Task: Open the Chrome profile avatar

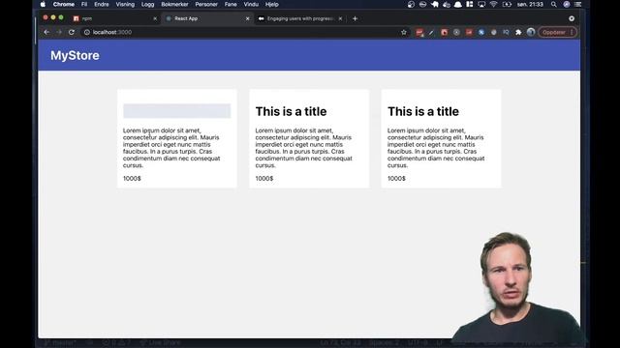Action: point(531,32)
